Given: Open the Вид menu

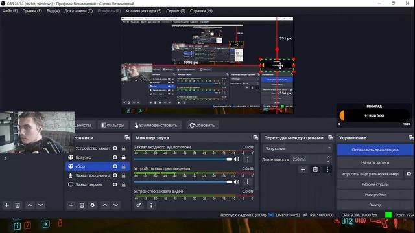Looking at the screenshot, I should pyautogui.click(x=53, y=11).
